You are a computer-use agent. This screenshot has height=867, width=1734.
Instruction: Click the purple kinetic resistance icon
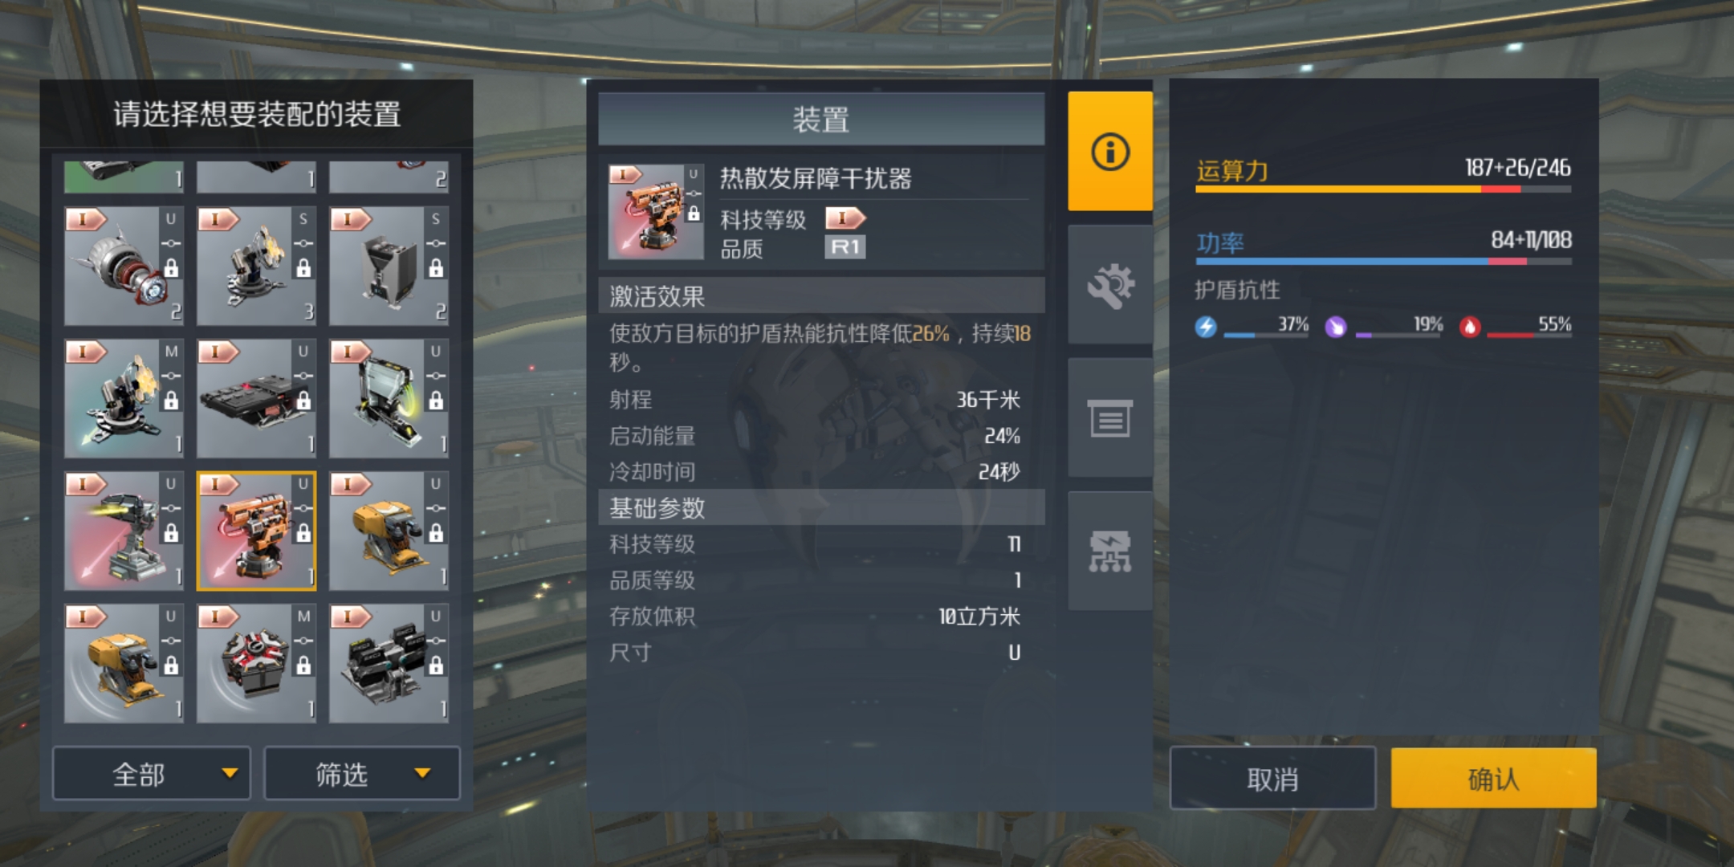[1335, 327]
